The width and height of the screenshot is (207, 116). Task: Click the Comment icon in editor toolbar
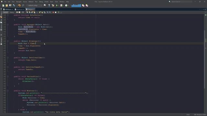click(x=59, y=12)
